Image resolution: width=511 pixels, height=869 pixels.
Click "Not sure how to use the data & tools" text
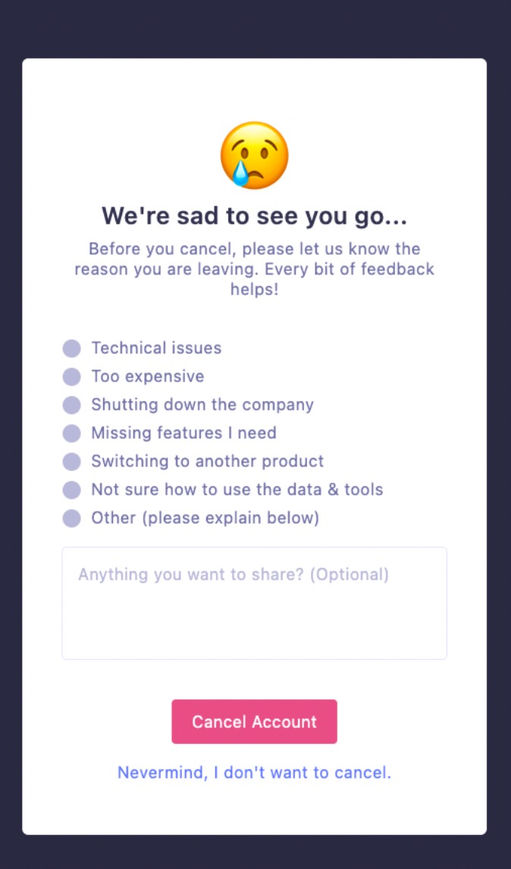(x=237, y=489)
